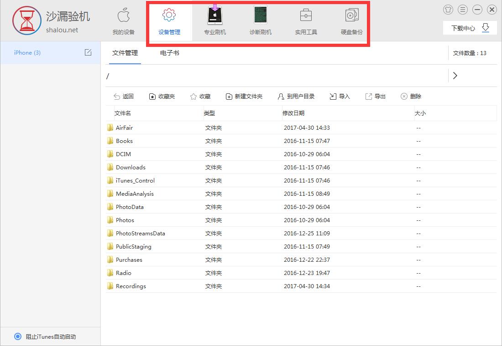
Task: Click the PhotoStreamsData file name
Action: (x=141, y=233)
